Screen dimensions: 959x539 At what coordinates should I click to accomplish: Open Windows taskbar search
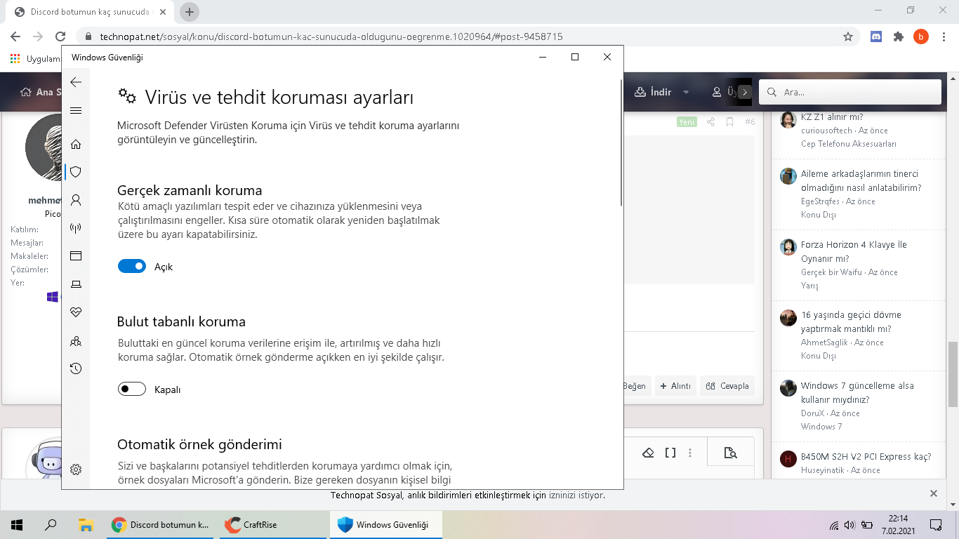tap(51, 524)
